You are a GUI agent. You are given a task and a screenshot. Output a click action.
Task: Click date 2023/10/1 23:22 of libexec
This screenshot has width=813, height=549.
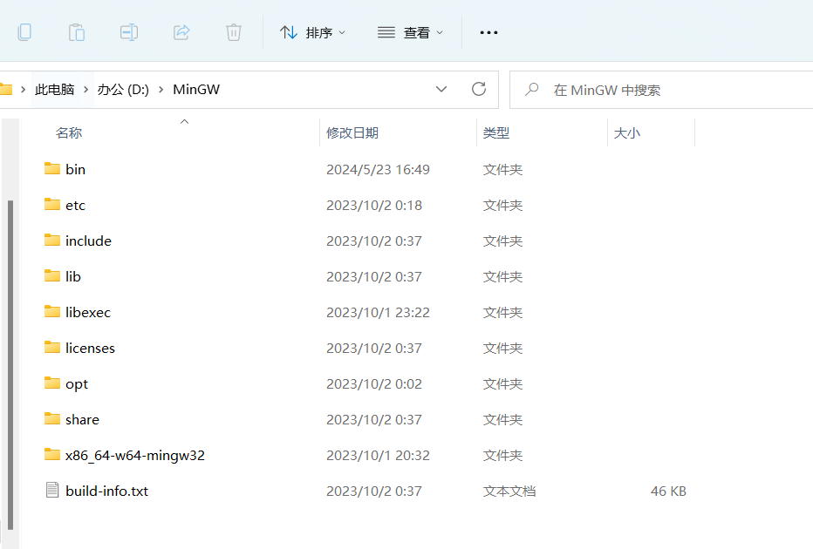[x=378, y=312]
